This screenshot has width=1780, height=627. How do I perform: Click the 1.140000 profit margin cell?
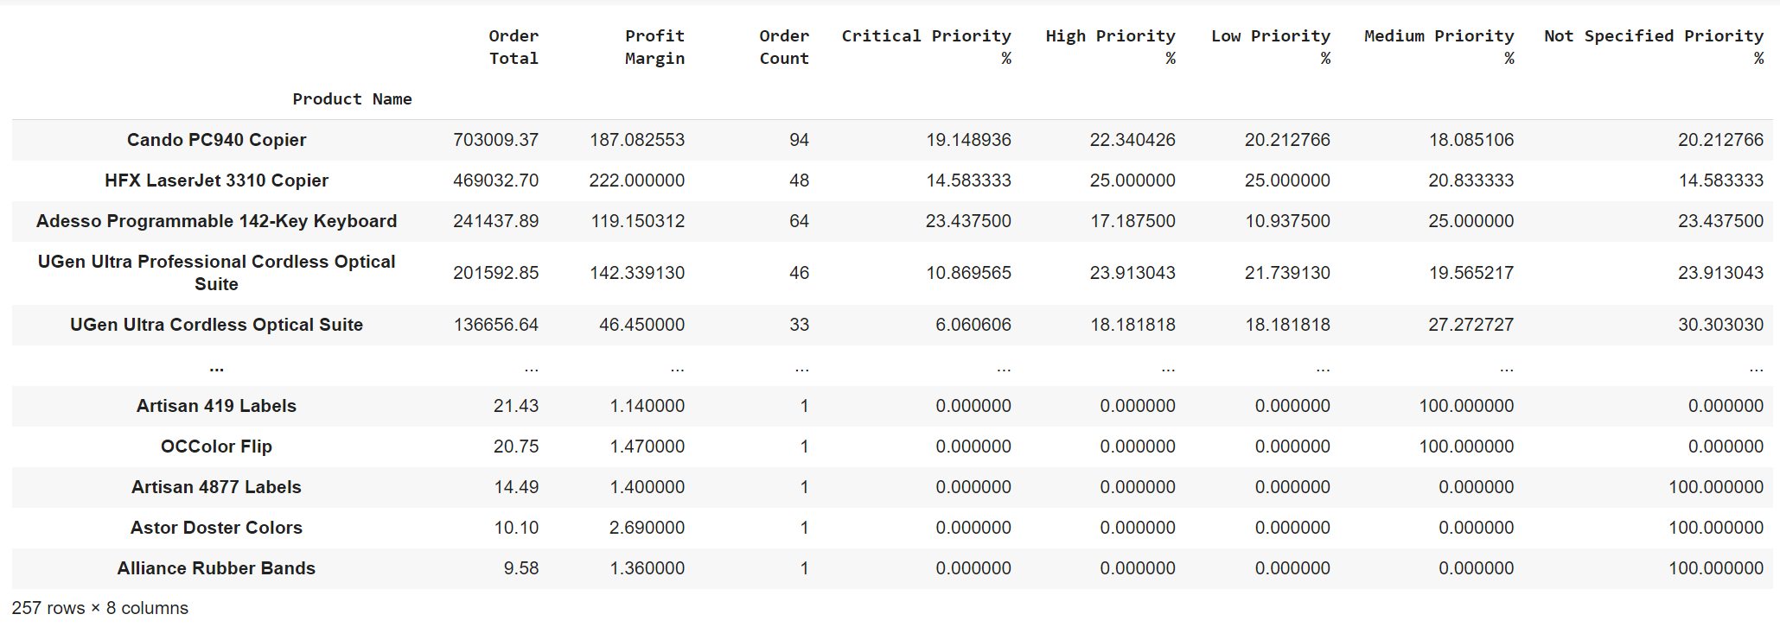[647, 406]
